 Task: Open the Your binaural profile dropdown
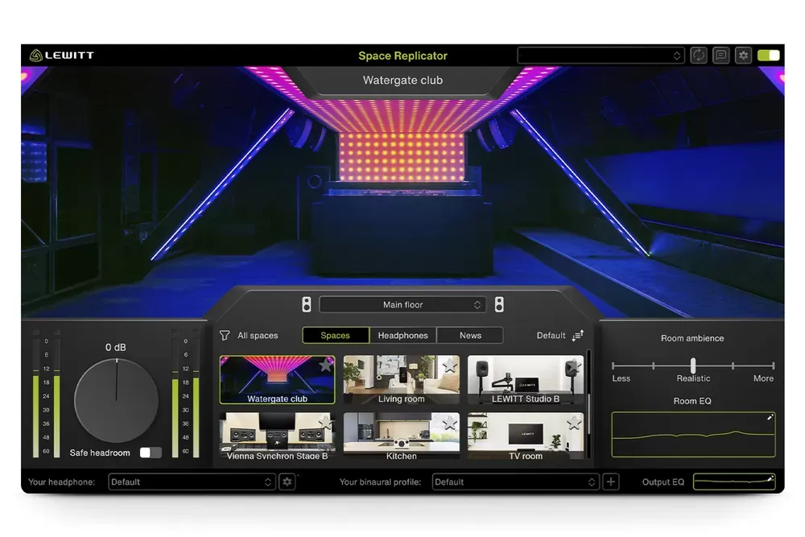[515, 481]
